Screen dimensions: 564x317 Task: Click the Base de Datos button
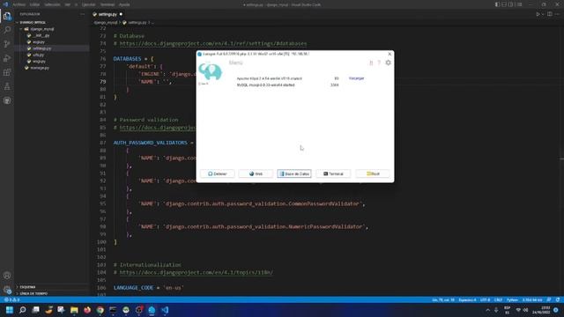click(294, 173)
